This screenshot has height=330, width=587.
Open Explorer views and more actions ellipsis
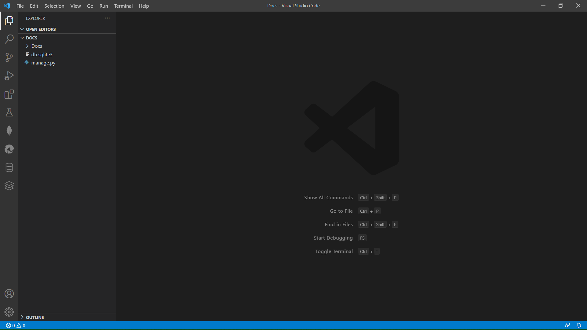(107, 18)
